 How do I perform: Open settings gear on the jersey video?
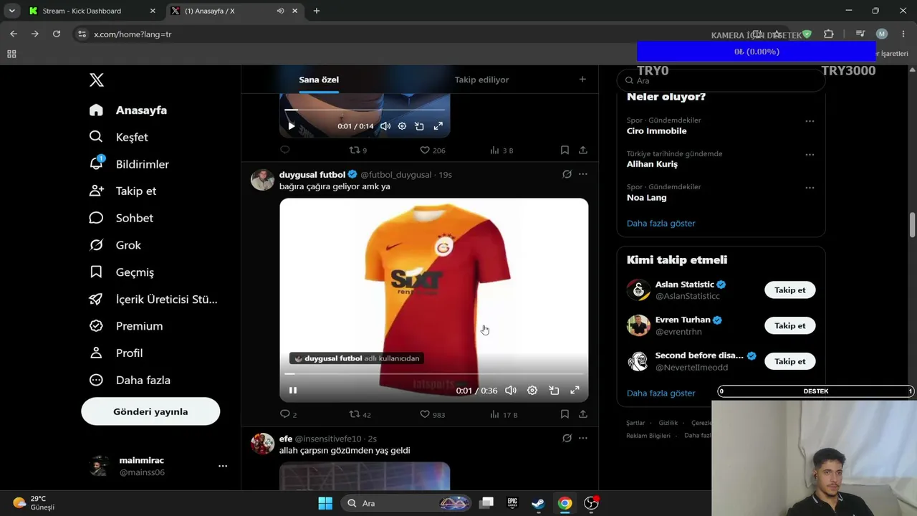[532, 391]
